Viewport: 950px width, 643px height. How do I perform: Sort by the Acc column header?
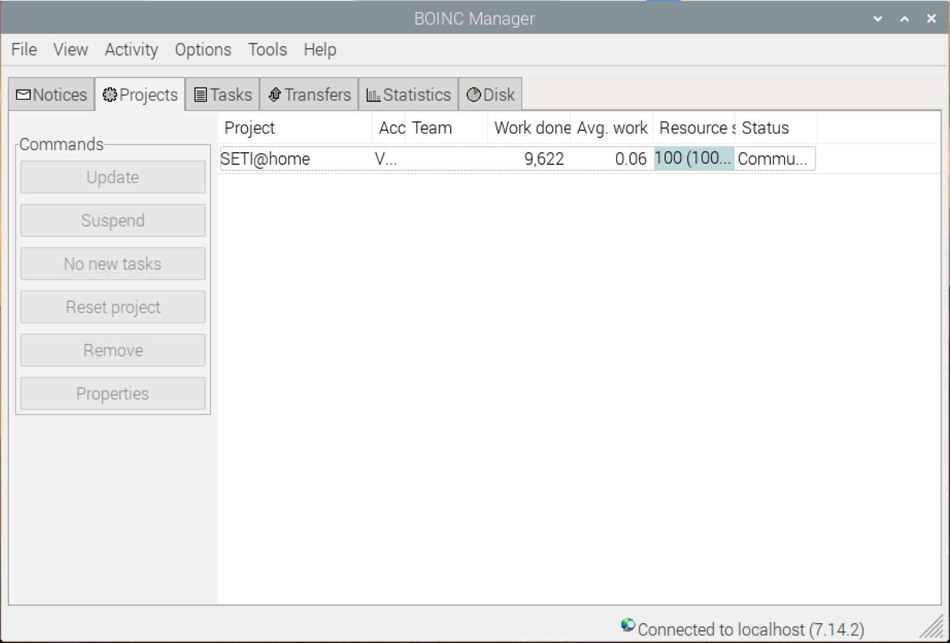[389, 128]
